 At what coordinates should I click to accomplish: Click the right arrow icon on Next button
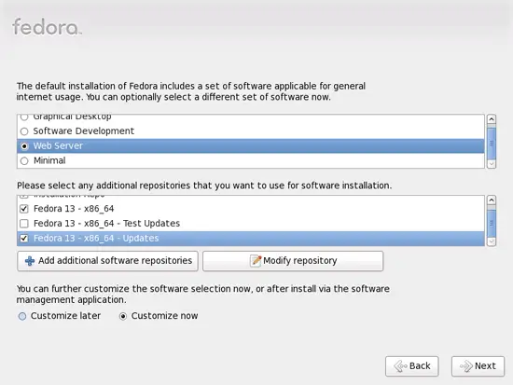pos(466,366)
